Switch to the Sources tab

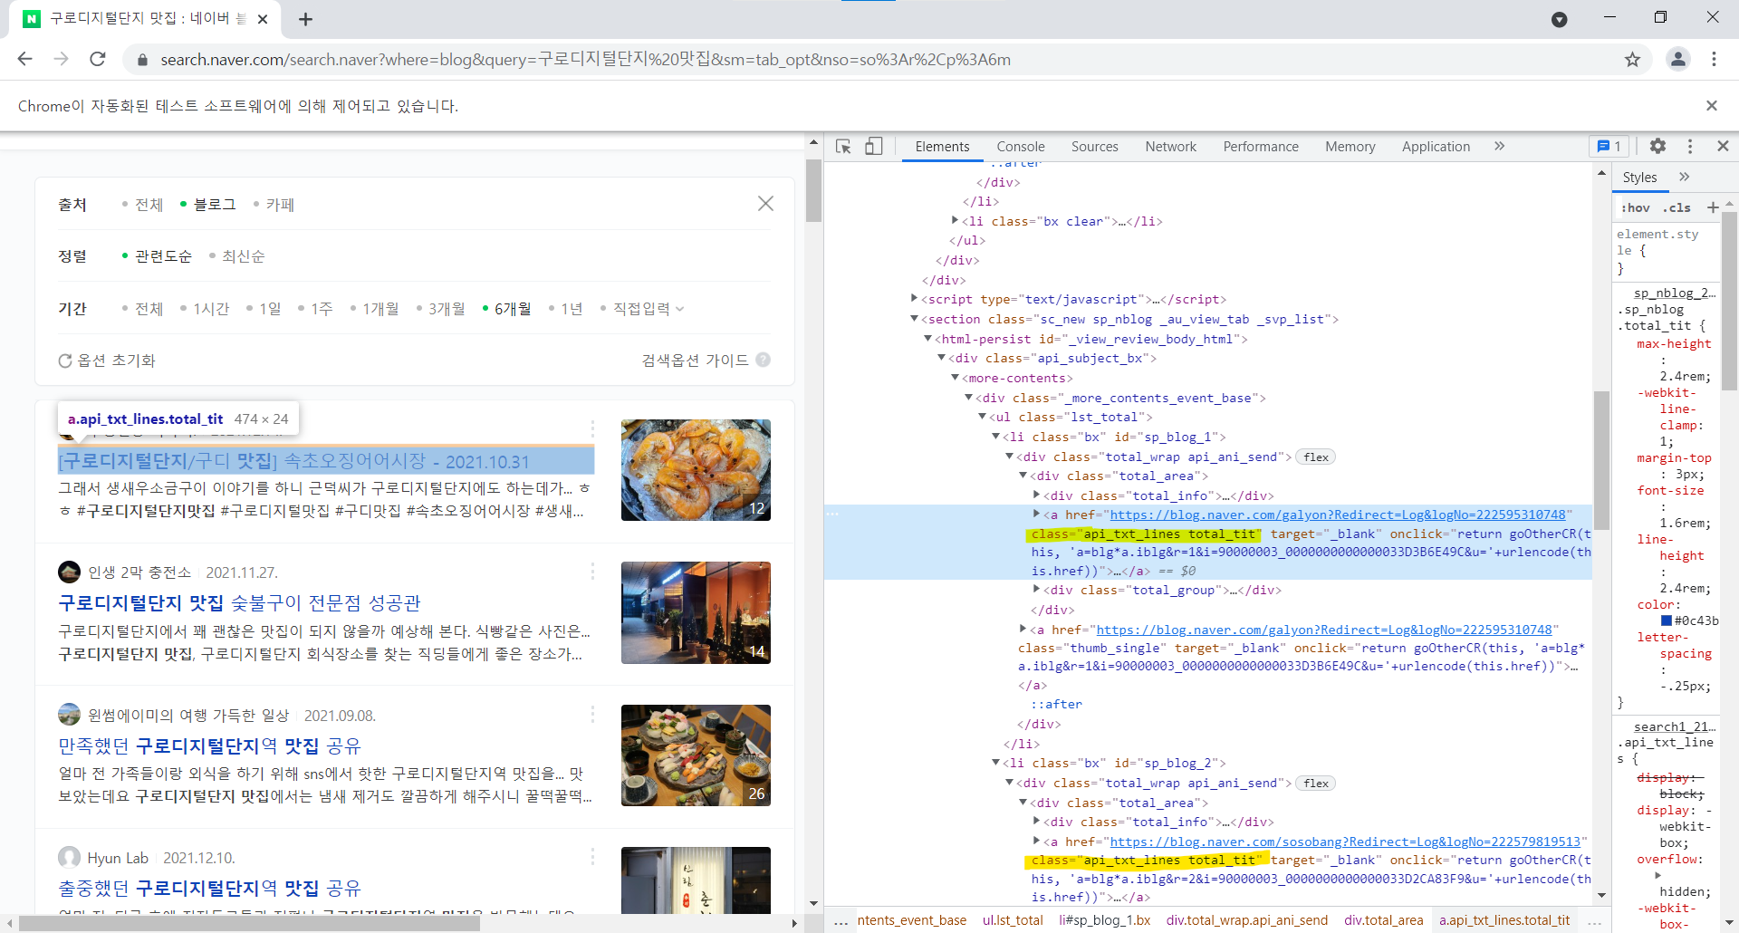click(1094, 147)
